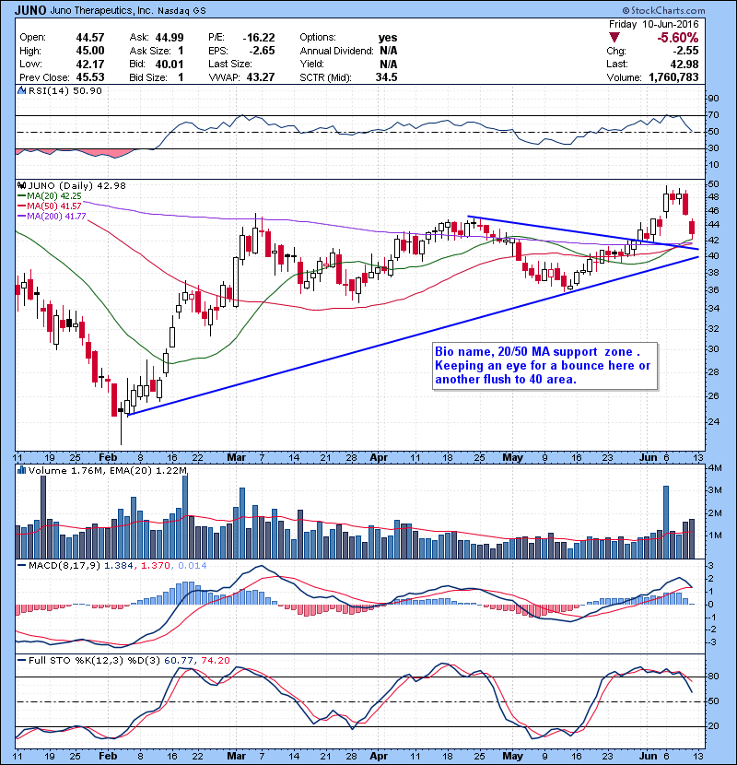Screen dimensions: 737x765
Task: Click the SCTR (Mid) value 34.5
Action: (x=386, y=77)
